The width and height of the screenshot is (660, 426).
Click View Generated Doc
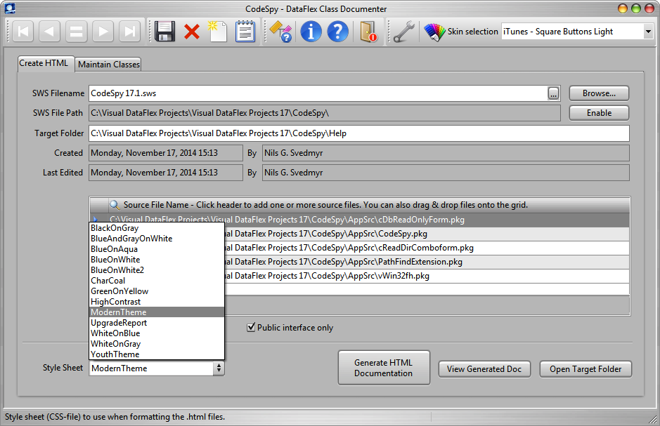pos(484,369)
